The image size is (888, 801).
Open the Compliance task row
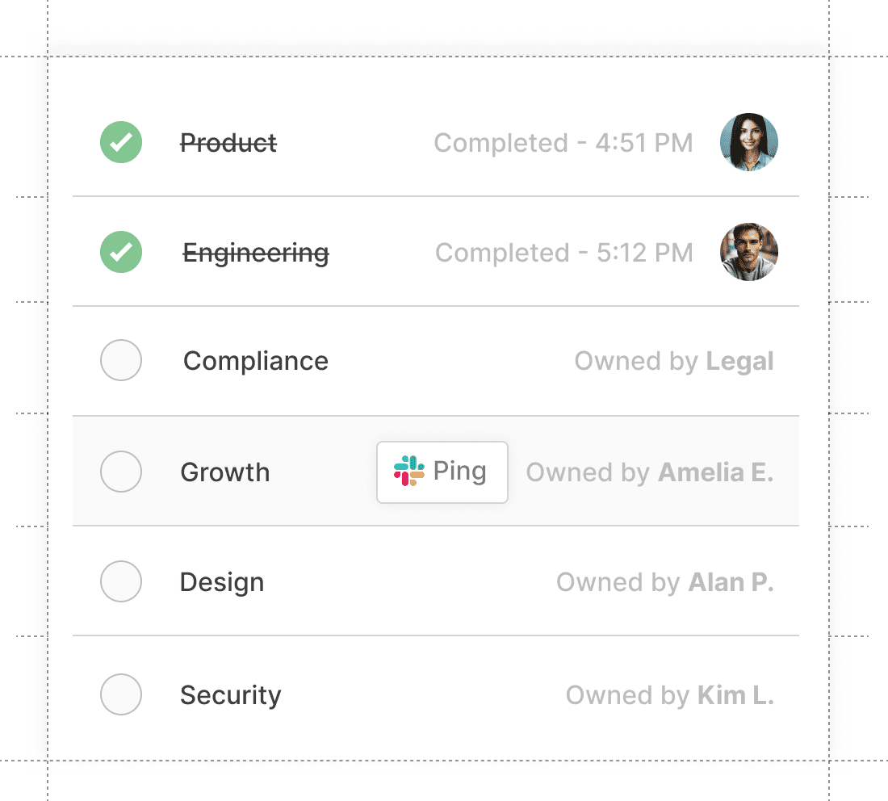click(255, 361)
